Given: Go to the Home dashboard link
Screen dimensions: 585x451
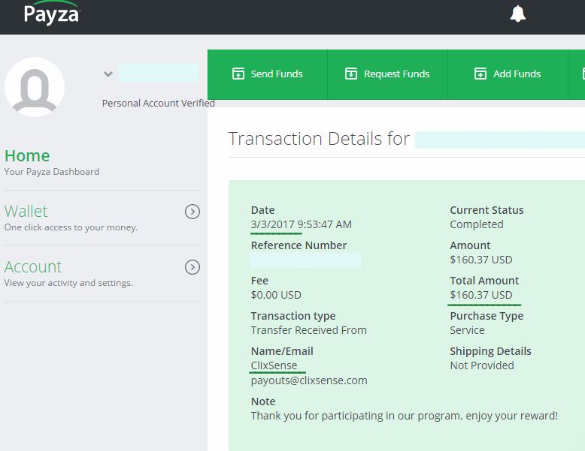Looking at the screenshot, I should pos(27,156).
